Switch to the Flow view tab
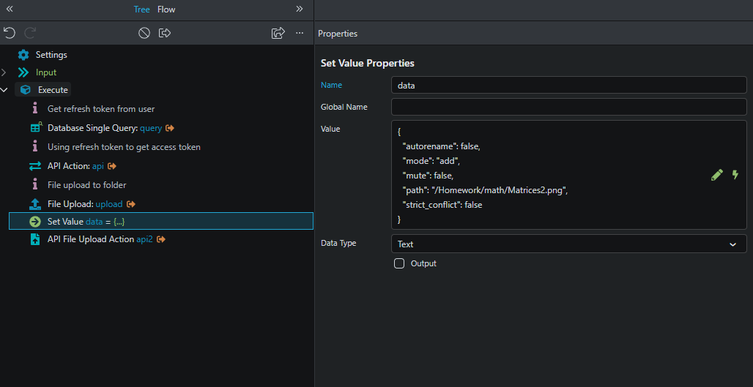The image size is (753, 387). (166, 10)
